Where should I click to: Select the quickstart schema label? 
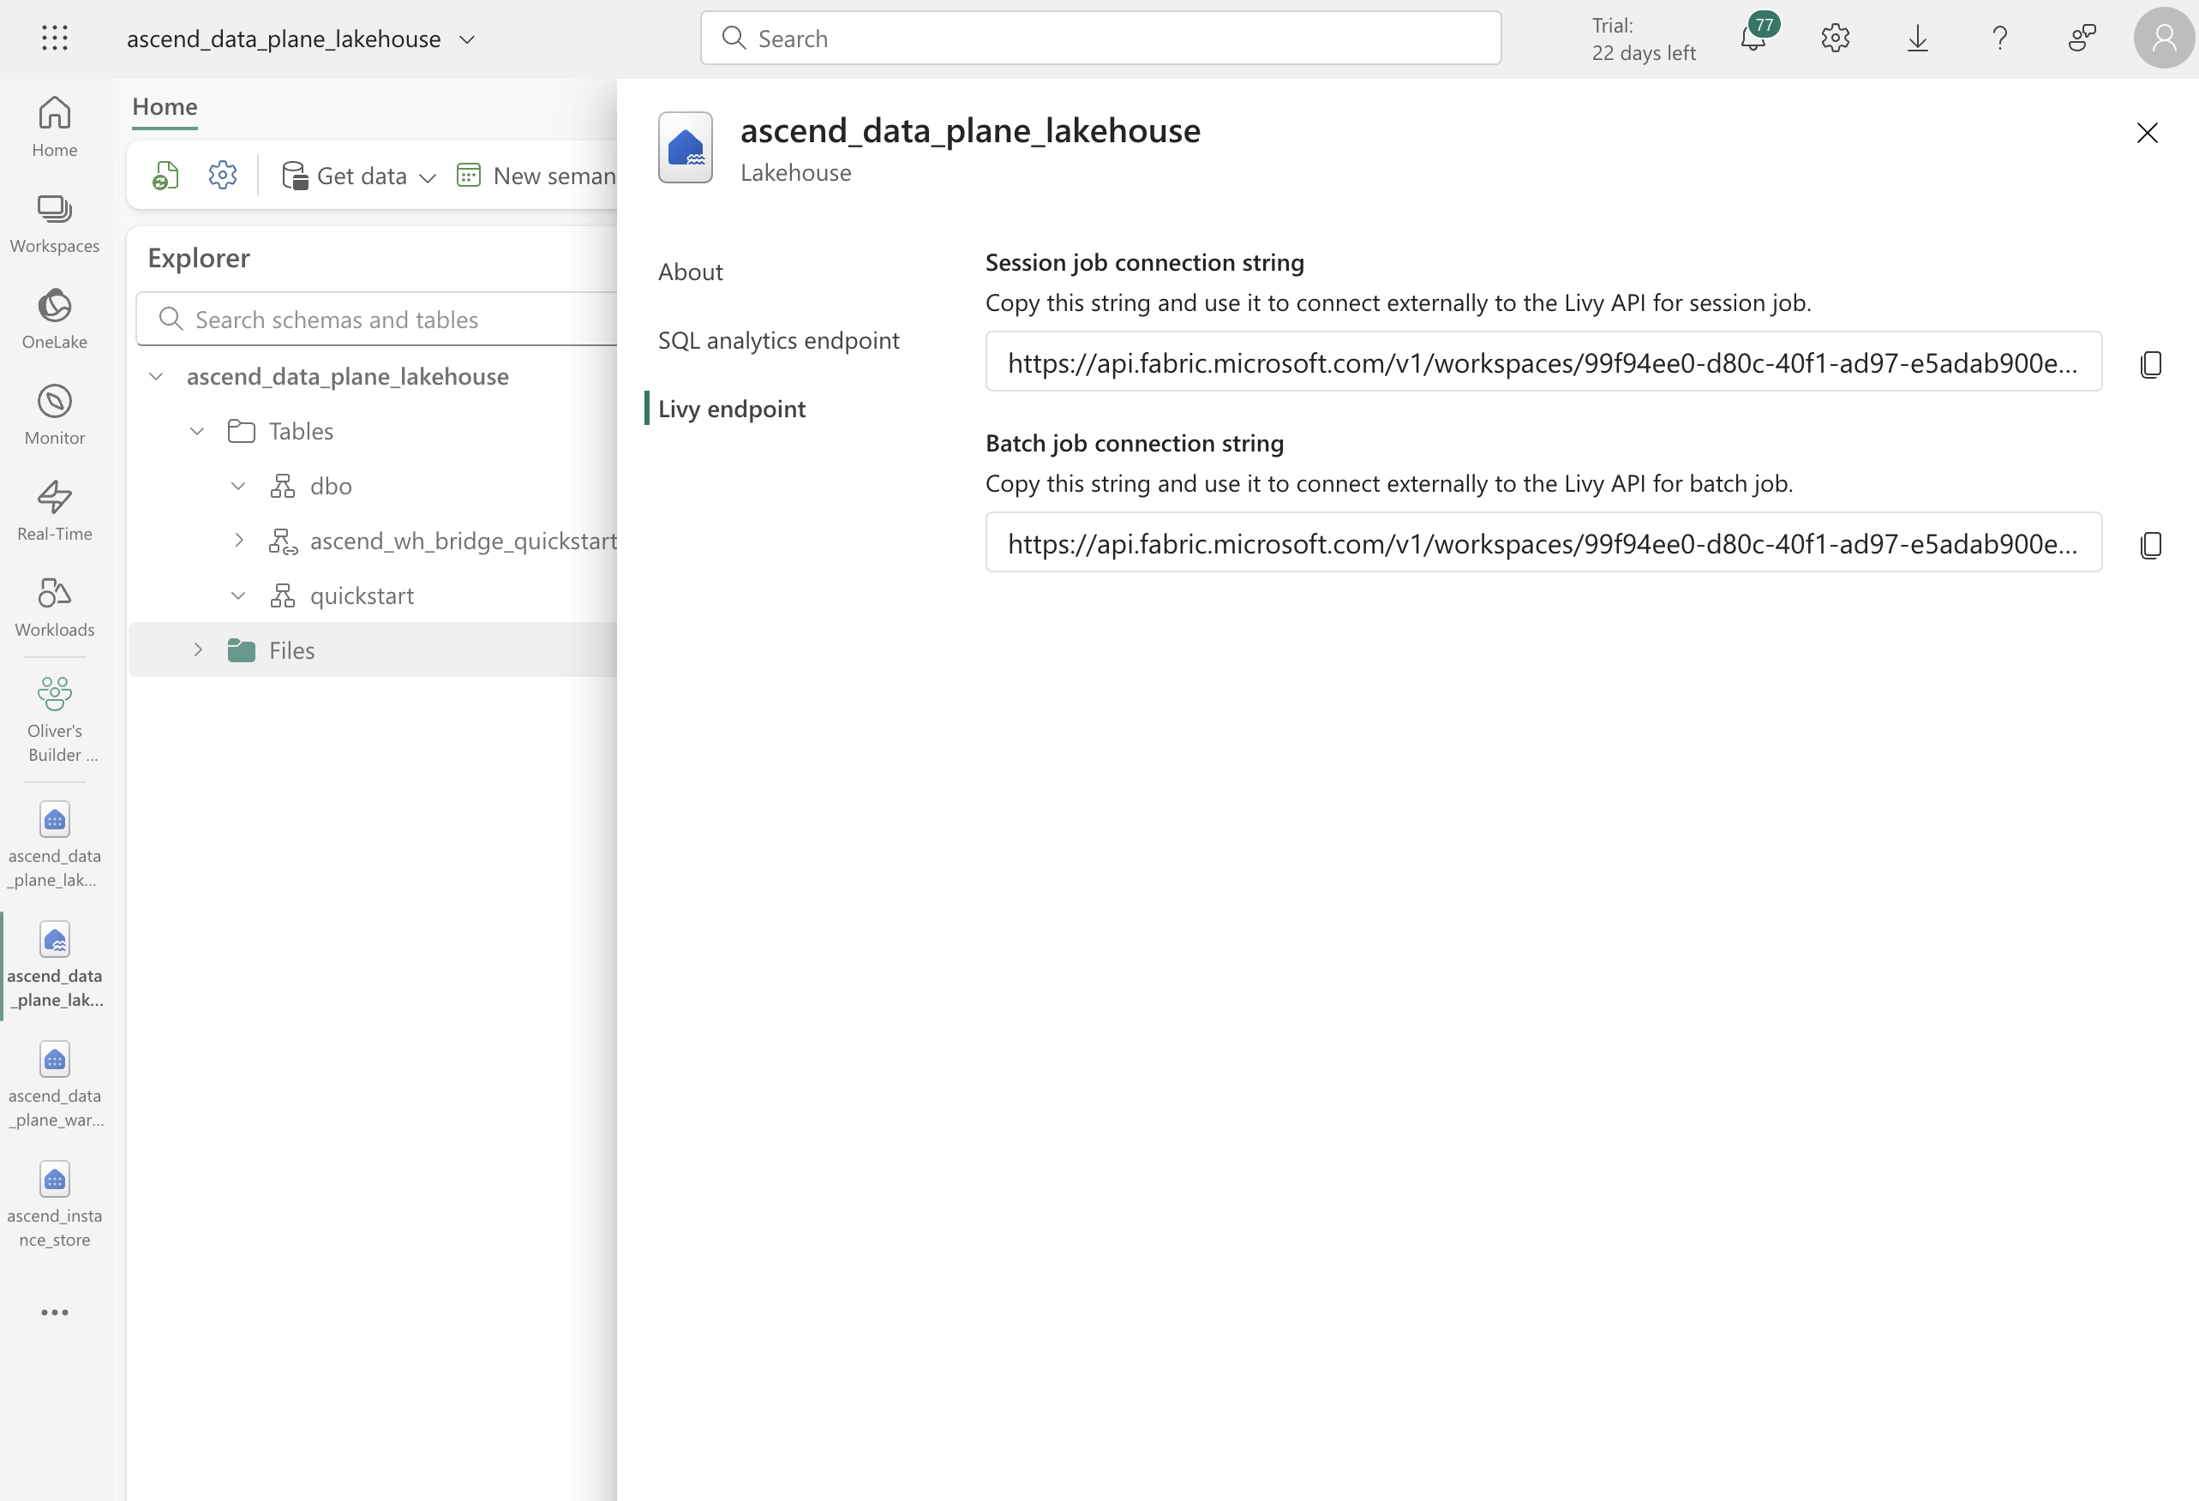coord(362,596)
